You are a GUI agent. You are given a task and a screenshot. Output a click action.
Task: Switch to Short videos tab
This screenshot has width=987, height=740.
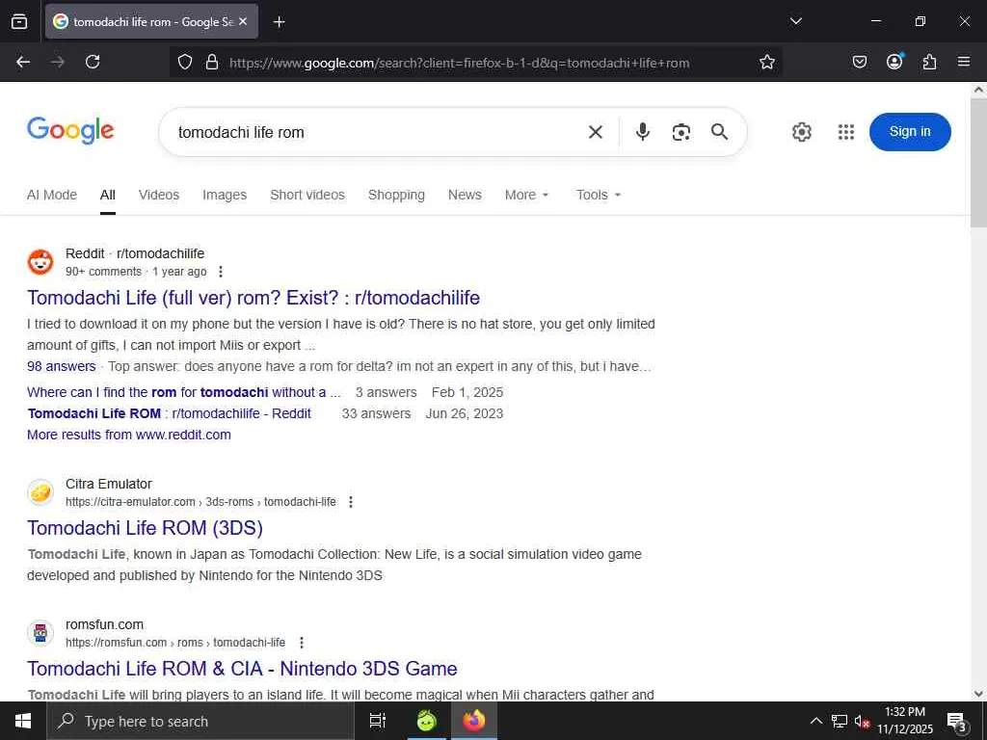pyautogui.click(x=307, y=195)
